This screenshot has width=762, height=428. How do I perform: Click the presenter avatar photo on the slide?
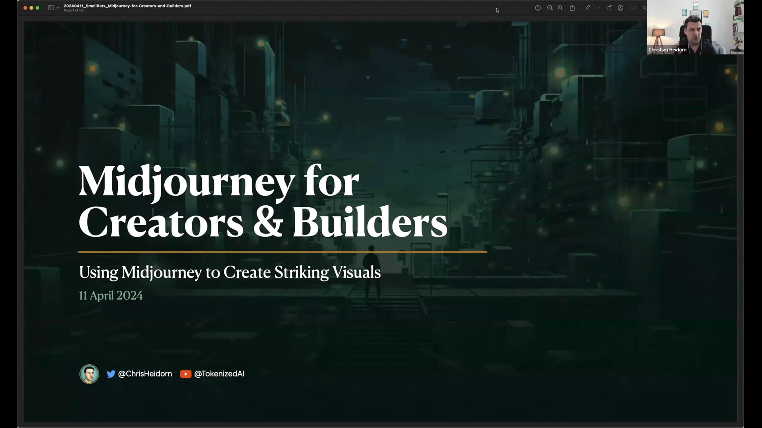click(x=89, y=373)
